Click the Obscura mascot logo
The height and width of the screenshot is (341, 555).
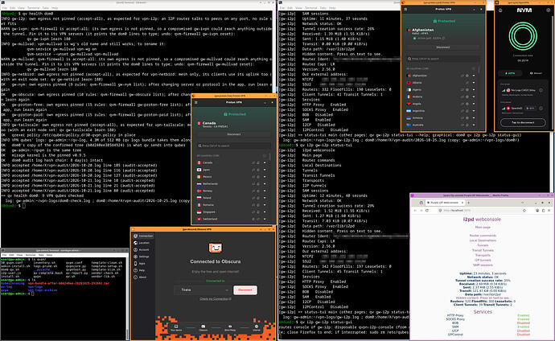point(216,248)
